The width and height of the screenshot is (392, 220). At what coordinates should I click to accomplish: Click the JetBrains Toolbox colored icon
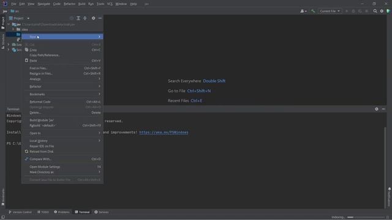pos(388,11)
